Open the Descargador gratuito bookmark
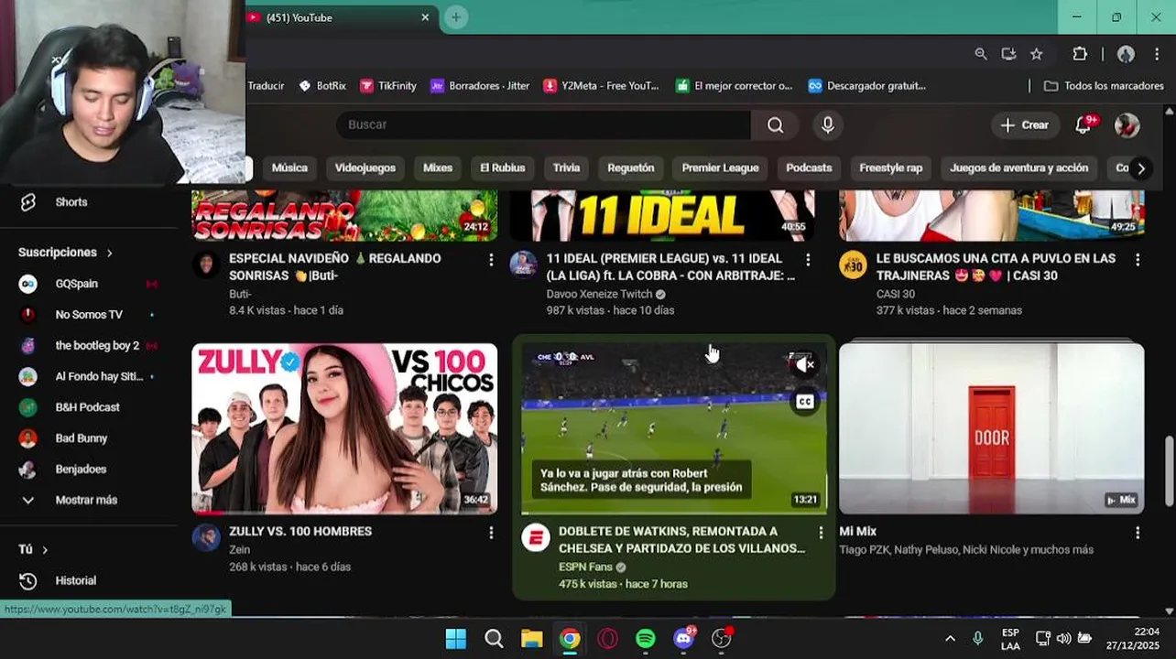The height and width of the screenshot is (659, 1176). tap(867, 86)
